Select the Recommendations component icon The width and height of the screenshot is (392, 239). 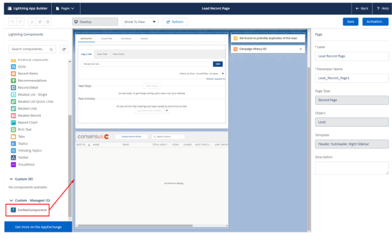pos(14,80)
